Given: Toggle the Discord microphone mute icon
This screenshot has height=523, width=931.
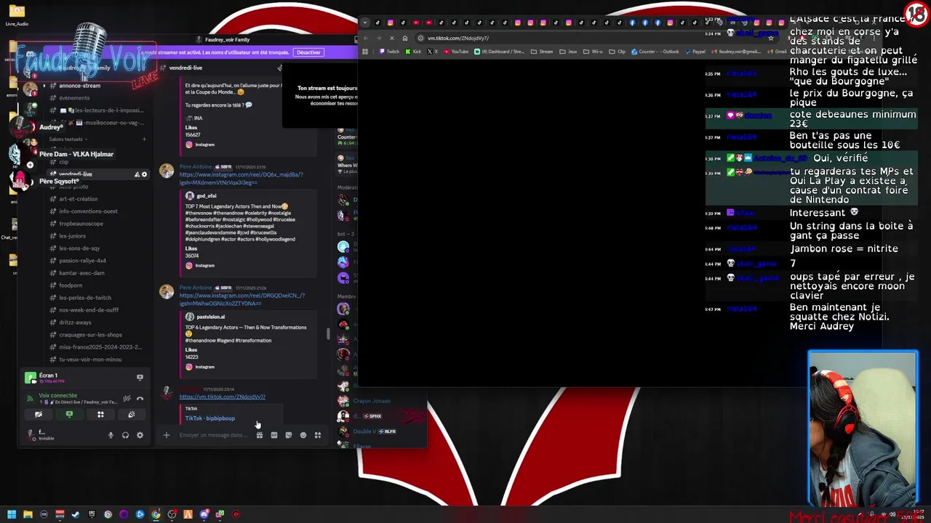Looking at the screenshot, I should point(111,435).
